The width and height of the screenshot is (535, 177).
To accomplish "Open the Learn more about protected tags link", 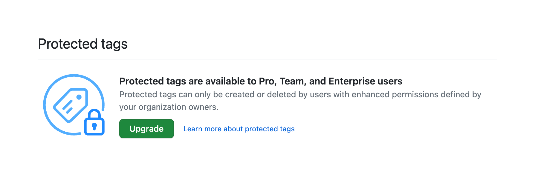I will 239,129.
